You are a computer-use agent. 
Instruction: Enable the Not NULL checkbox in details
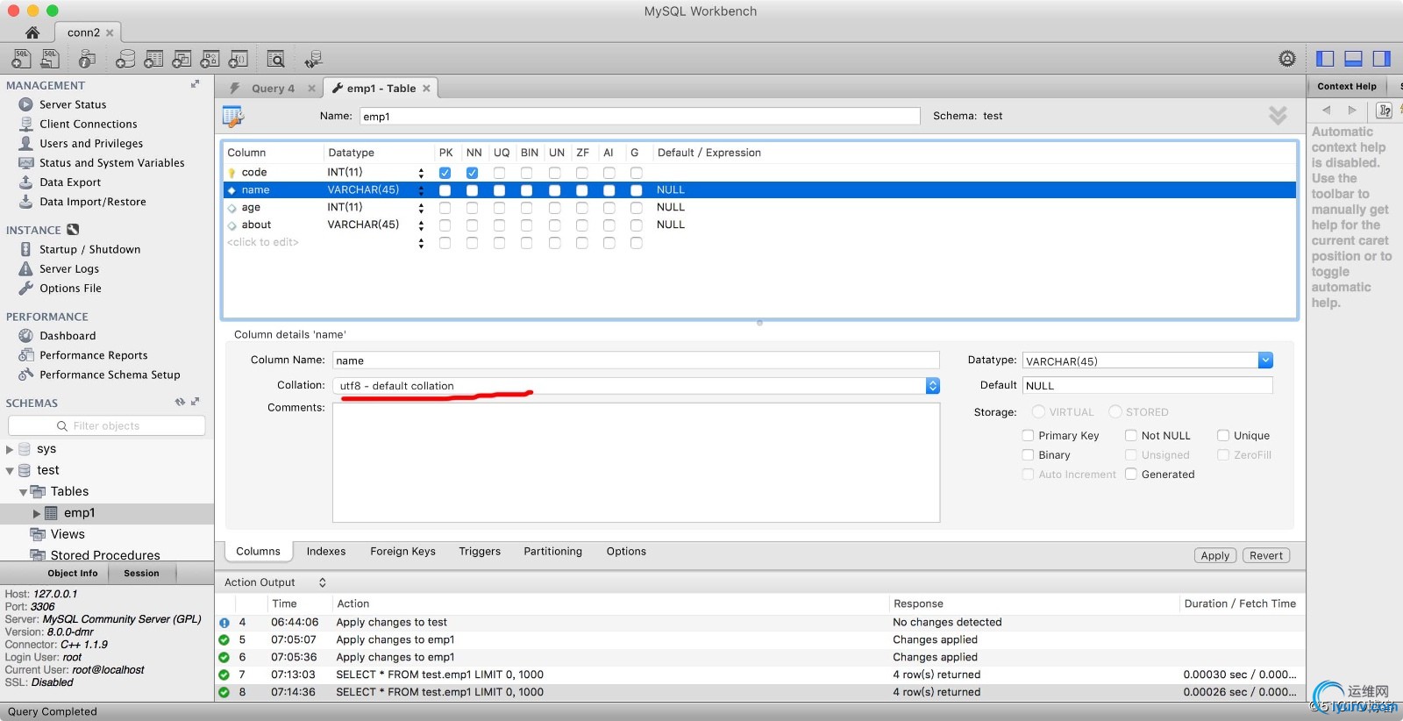point(1131,435)
